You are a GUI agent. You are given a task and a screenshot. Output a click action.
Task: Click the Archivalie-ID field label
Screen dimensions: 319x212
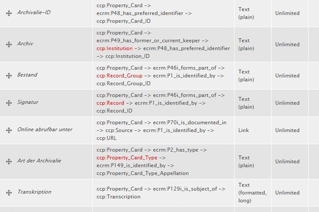coord(34,12)
